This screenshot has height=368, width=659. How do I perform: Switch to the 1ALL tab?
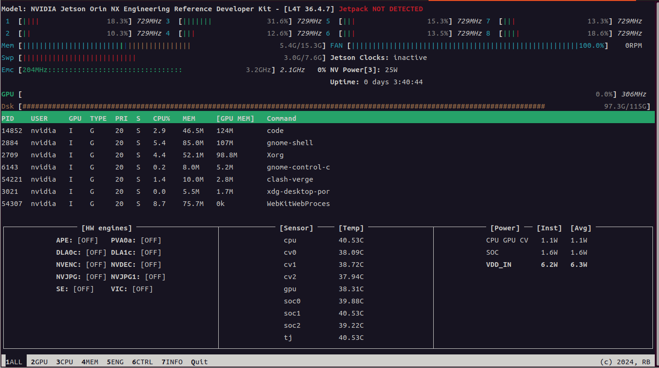pyautogui.click(x=14, y=362)
